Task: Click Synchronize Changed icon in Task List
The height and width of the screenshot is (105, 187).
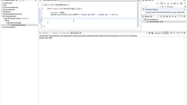Action: pyautogui.click(x=175, y=3)
